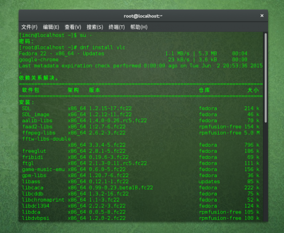The width and height of the screenshot is (284, 233).
Task: Open the 终端(T) menu
Action: [x=117, y=27]
